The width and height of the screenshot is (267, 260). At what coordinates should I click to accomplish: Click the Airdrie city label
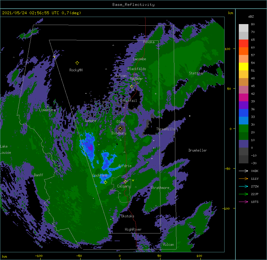pyautogui.click(x=125, y=166)
